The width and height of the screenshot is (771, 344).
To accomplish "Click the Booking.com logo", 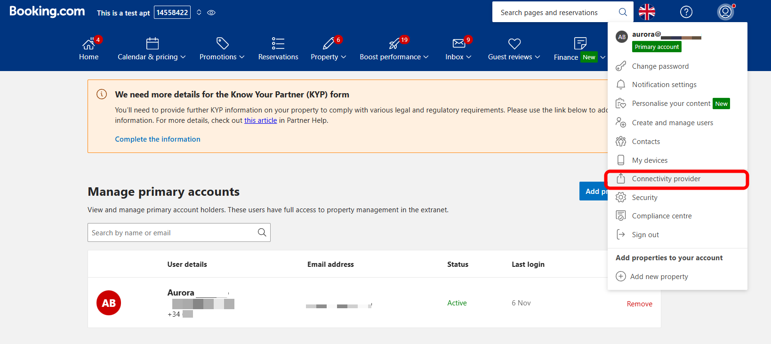I will tap(47, 12).
